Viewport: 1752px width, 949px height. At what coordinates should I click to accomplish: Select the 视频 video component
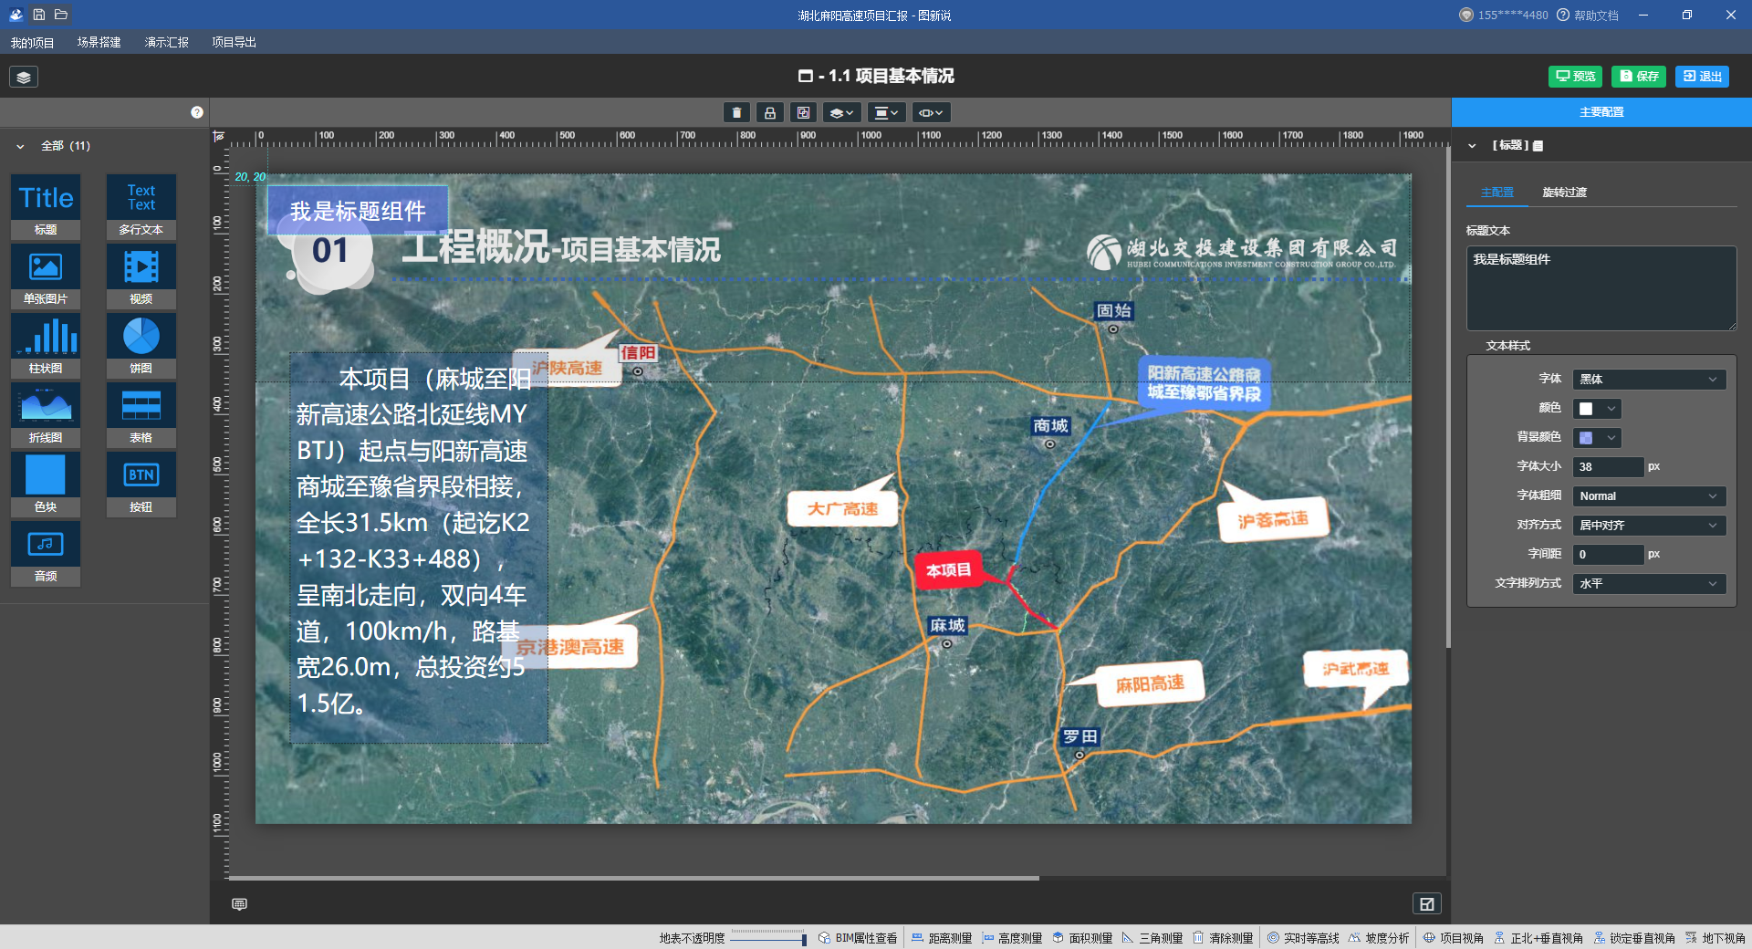point(141,276)
